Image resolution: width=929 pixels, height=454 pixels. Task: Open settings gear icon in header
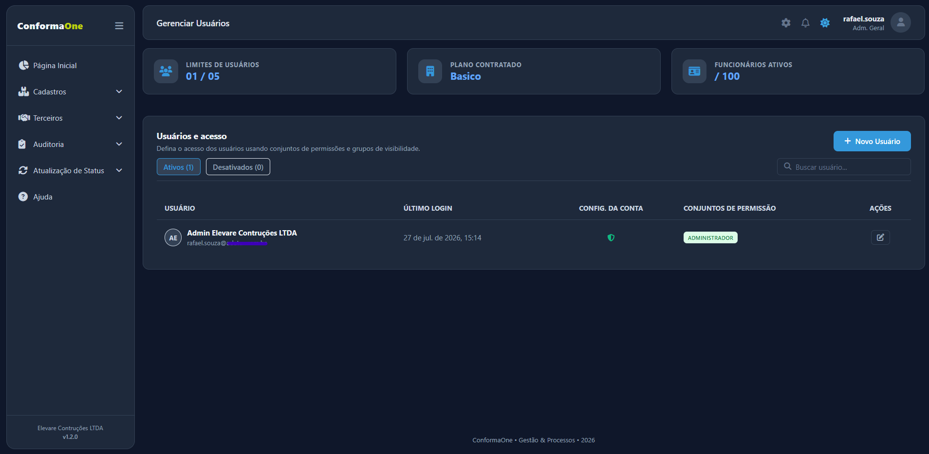pyautogui.click(x=786, y=23)
